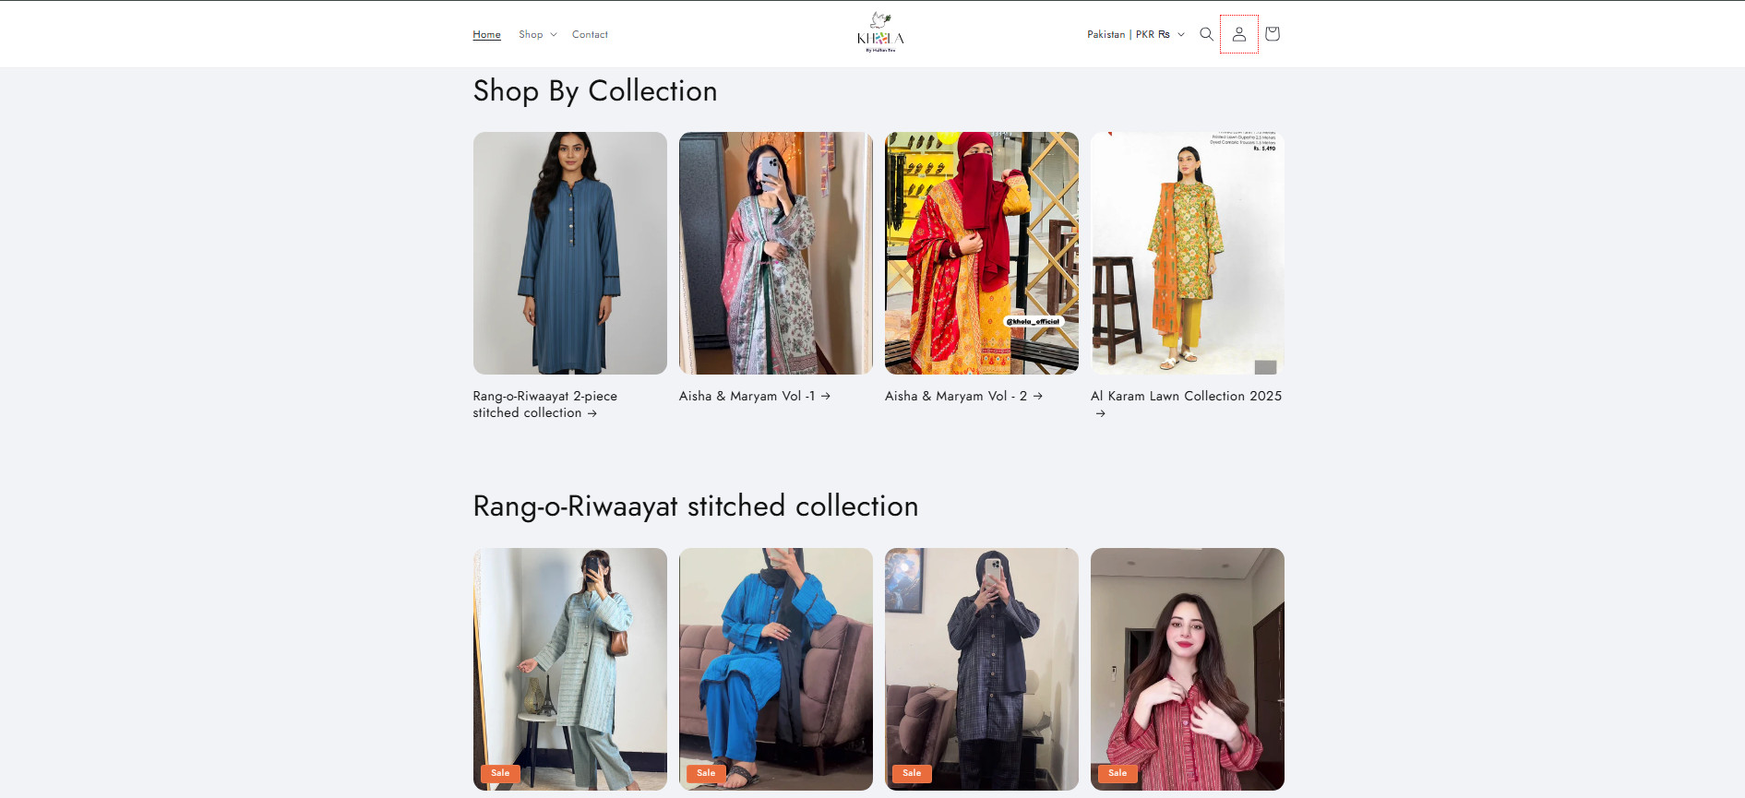Go to the Home menu item
The height and width of the screenshot is (798, 1745).
tap(486, 34)
